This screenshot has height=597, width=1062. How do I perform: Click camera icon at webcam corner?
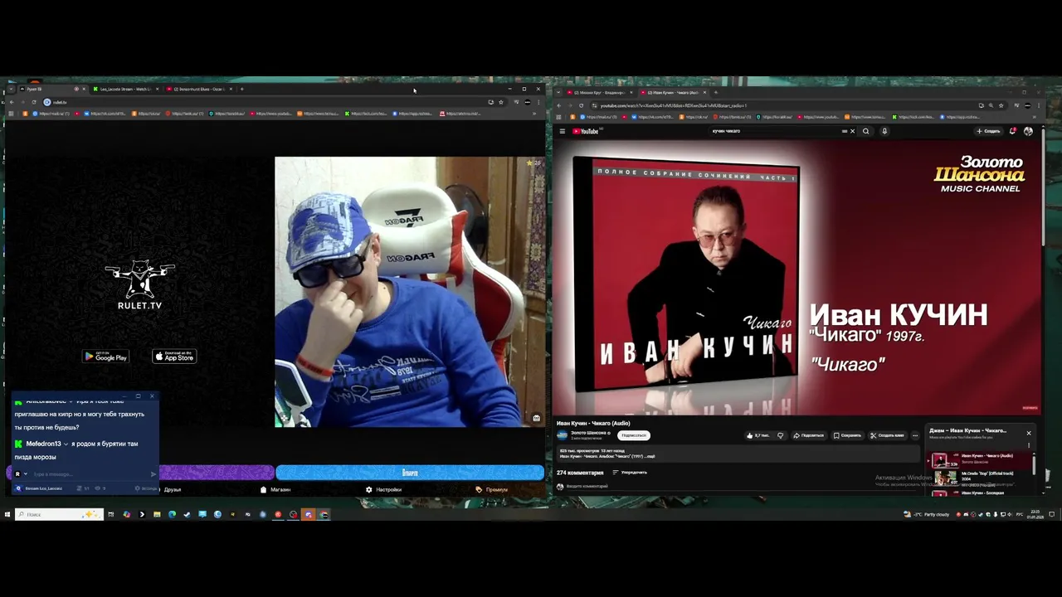[x=536, y=418]
